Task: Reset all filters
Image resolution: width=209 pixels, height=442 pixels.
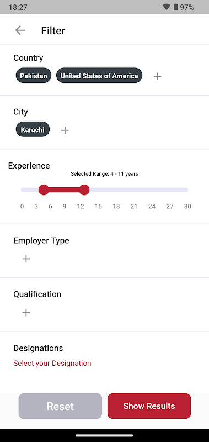Action: [x=60, y=406]
